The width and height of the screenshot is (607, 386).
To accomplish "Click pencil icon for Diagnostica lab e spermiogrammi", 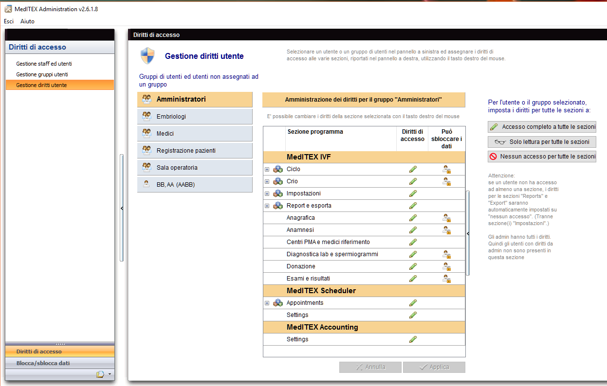I will [x=413, y=254].
